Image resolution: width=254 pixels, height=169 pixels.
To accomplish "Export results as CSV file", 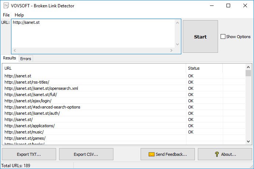I will 86,154.
